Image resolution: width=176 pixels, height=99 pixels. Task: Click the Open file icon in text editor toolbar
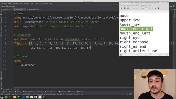tap(125, 8)
